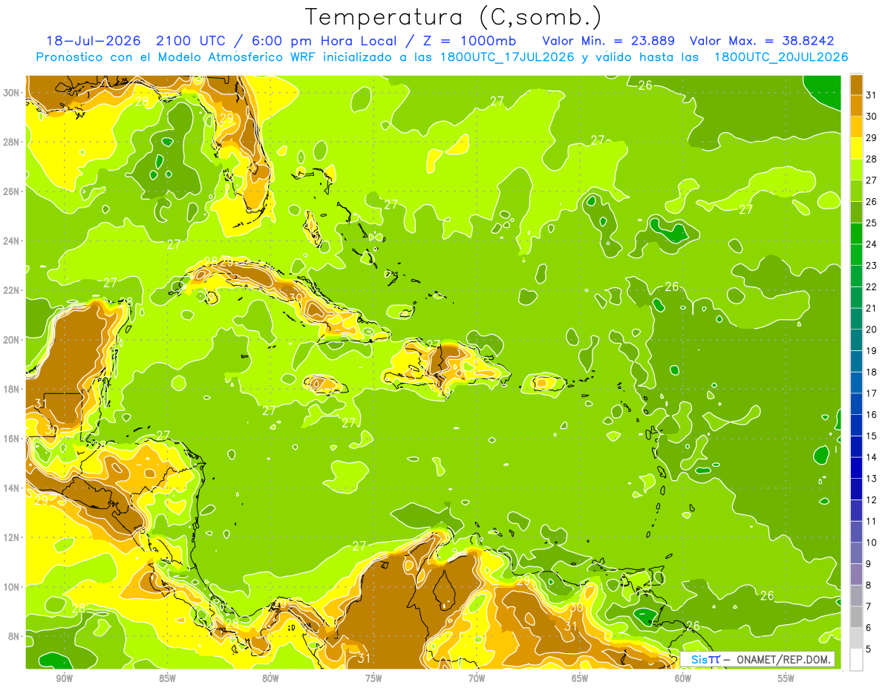Click the title "Temperatura (C,somb.)"
This screenshot has height=688, width=891.
pos(453,17)
